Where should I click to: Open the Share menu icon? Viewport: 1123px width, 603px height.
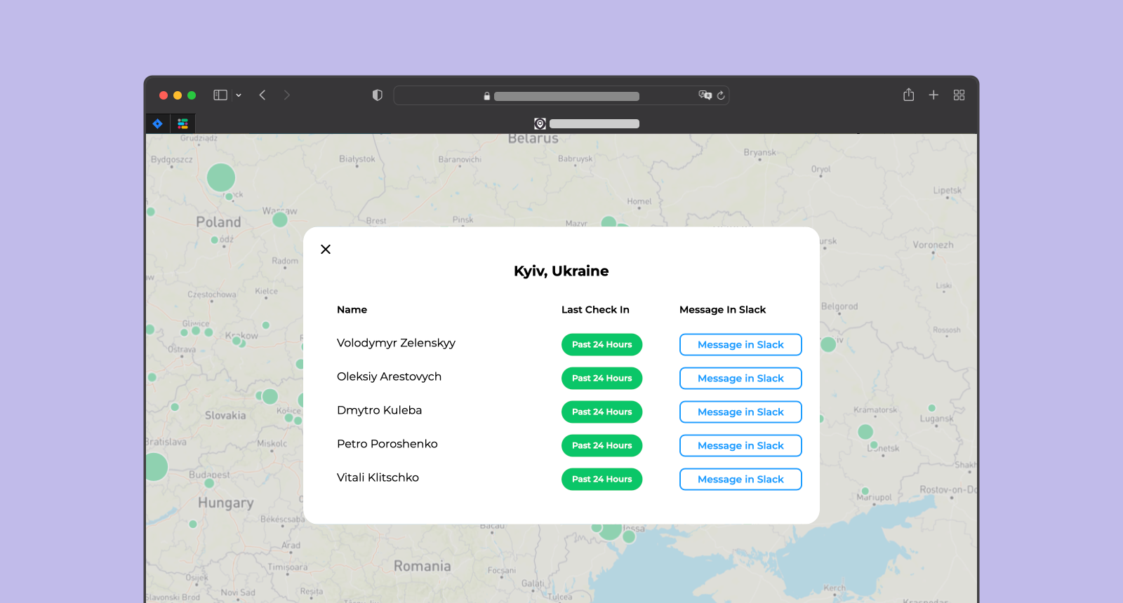tap(908, 95)
